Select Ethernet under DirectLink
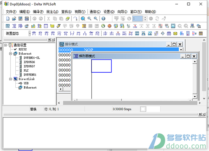The image size is (209, 151). click(30, 88)
